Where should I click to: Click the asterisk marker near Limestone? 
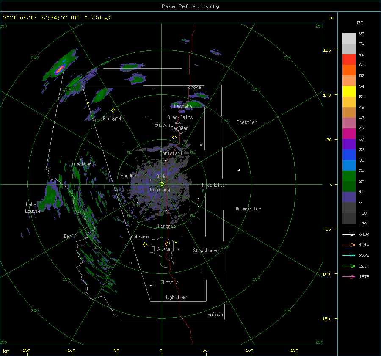coord(80,160)
